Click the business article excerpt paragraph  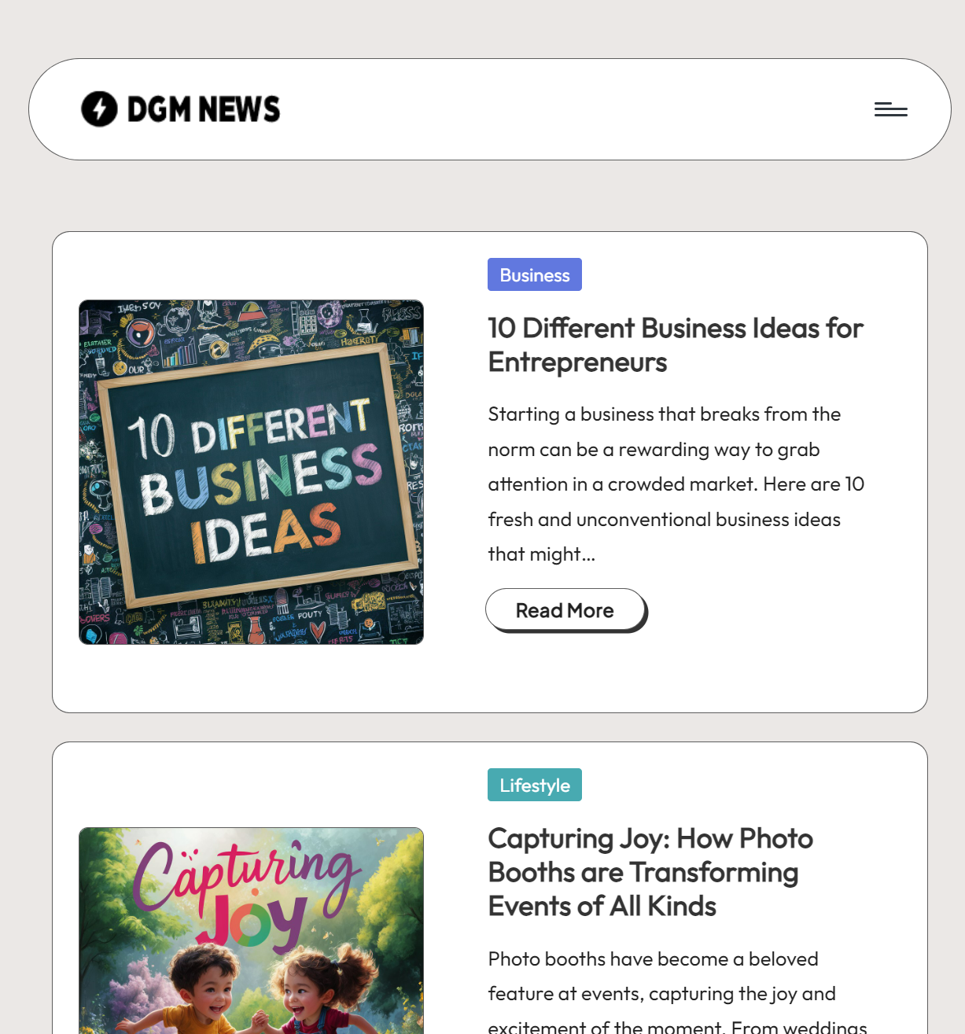[676, 484]
